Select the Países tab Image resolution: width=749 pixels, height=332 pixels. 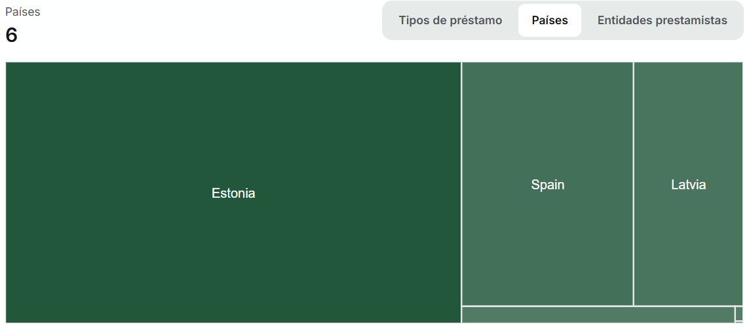(x=549, y=20)
